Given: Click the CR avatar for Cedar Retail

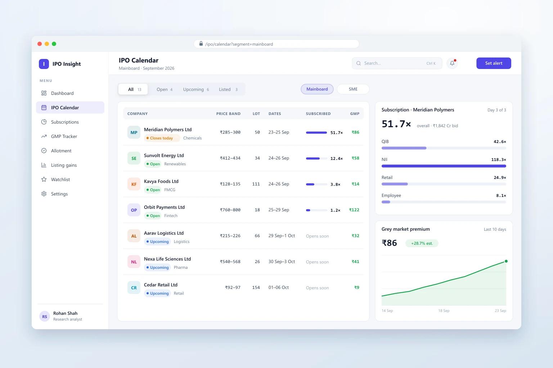Looking at the screenshot, I should (x=134, y=287).
